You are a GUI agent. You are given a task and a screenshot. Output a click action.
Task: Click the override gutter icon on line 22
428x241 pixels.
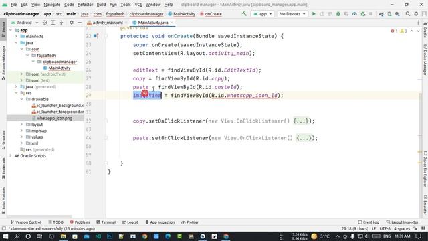click(x=96, y=35)
